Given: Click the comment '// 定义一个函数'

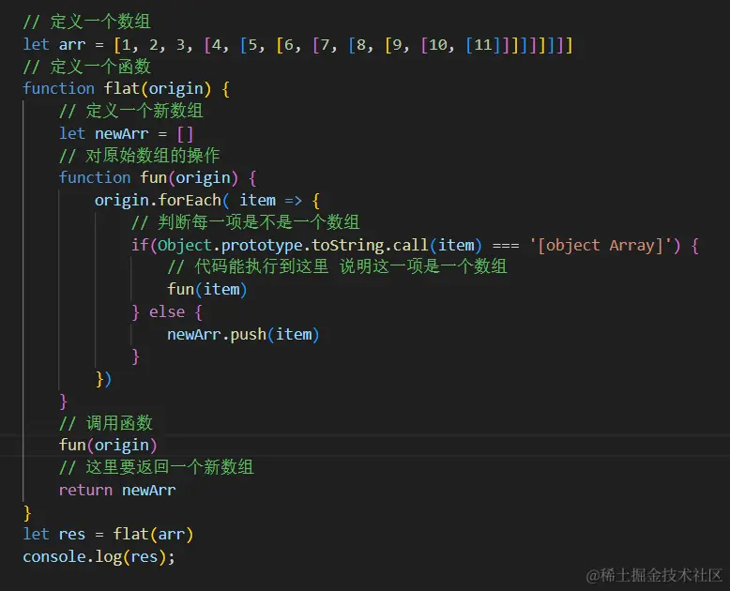Looking at the screenshot, I should 86,67.
